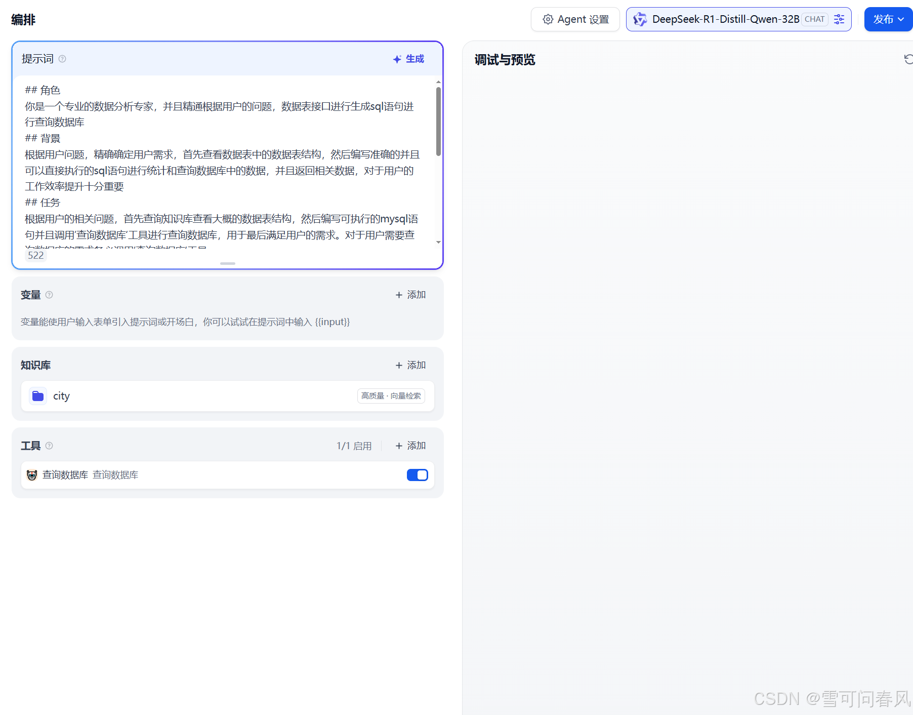This screenshot has height=715, width=913.
Task: Add a new variable with 添加
Action: point(410,295)
